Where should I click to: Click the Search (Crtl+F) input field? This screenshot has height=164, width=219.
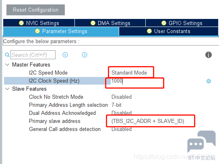coord(33,55)
